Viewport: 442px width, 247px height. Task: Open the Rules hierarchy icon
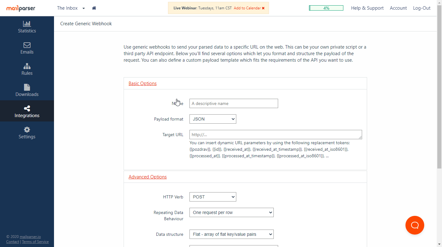(27, 66)
